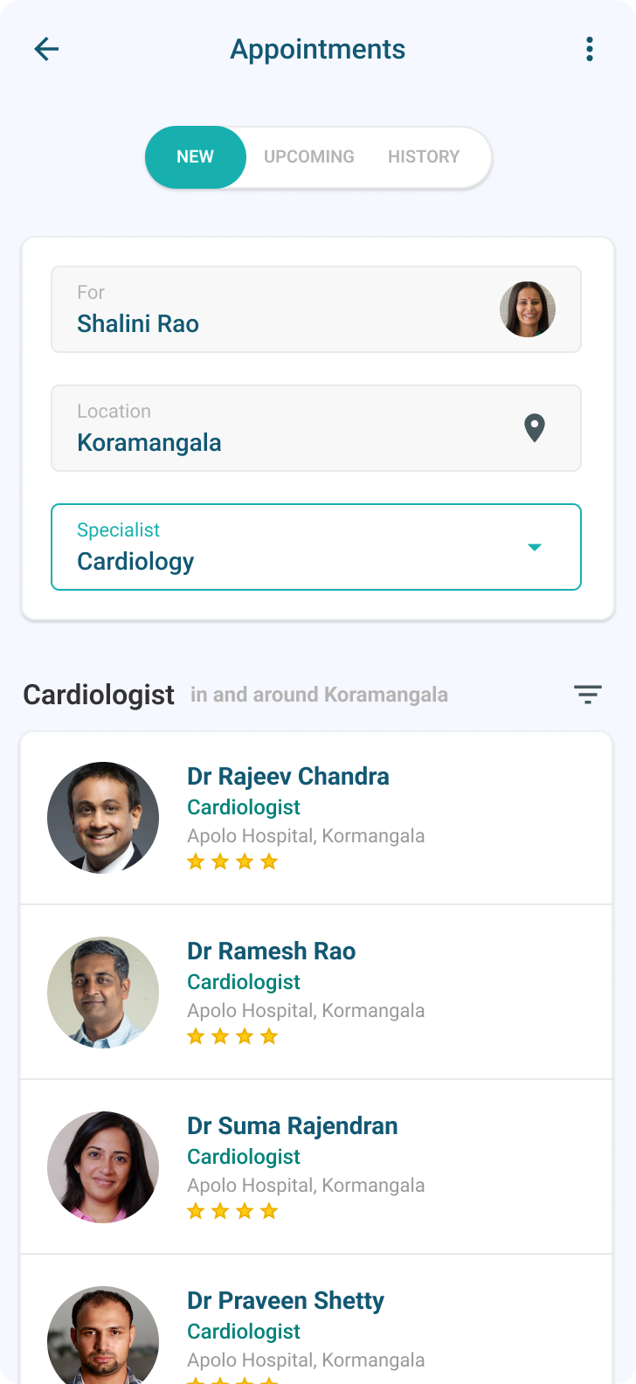Open the filter icon beside Cardiologist heading
The width and height of the screenshot is (636, 1384).
point(588,695)
